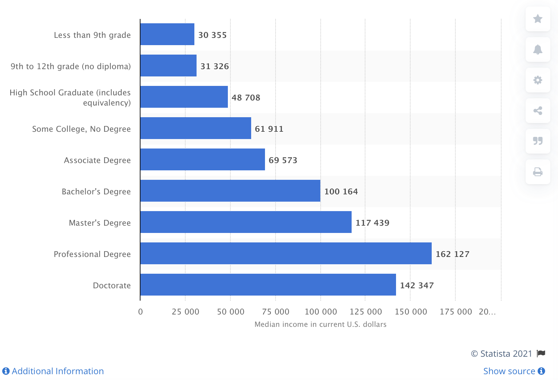The image size is (558, 380).
Task: Select the Professional Degree bar
Action: pos(286,253)
